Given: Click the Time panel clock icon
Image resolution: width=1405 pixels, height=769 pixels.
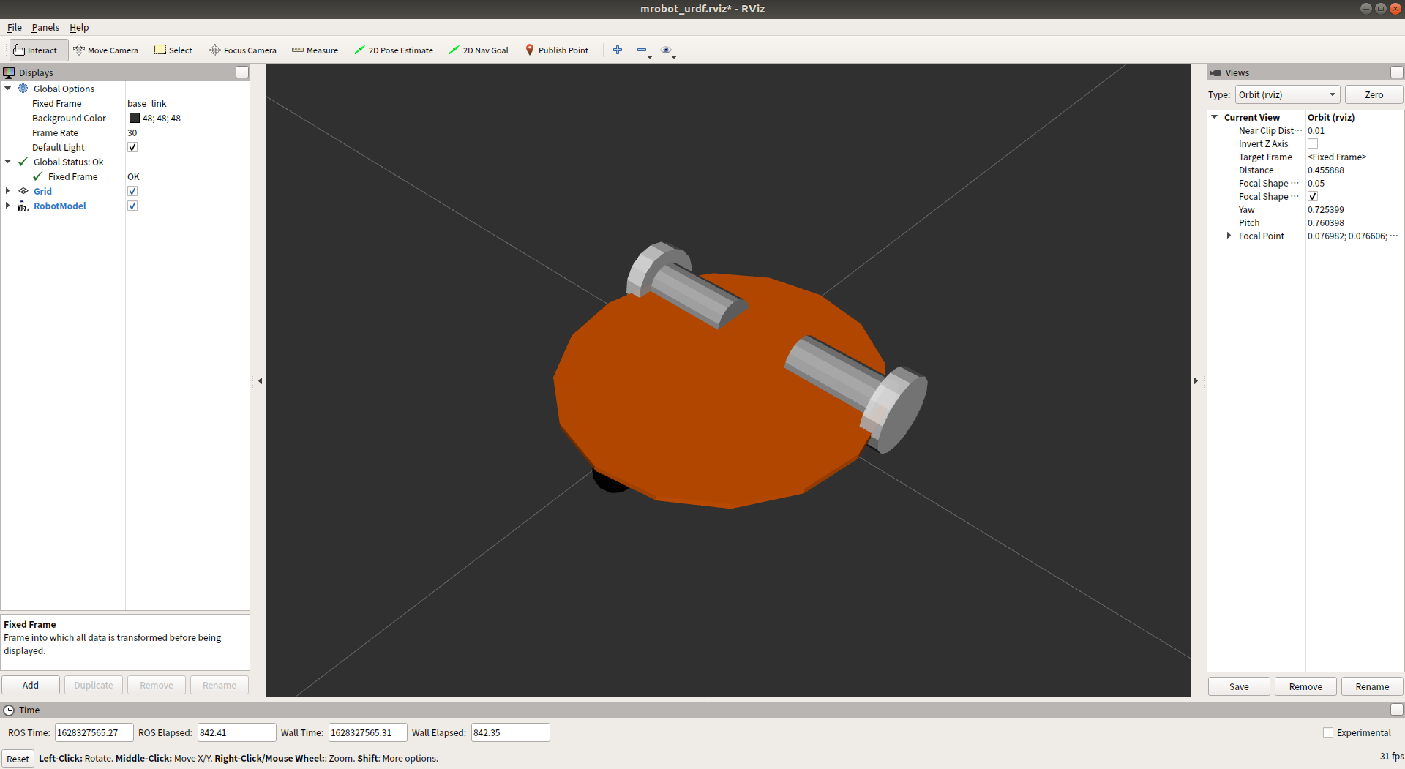Looking at the screenshot, I should pyautogui.click(x=9, y=710).
